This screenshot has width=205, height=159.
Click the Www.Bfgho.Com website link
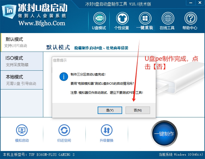42,23
